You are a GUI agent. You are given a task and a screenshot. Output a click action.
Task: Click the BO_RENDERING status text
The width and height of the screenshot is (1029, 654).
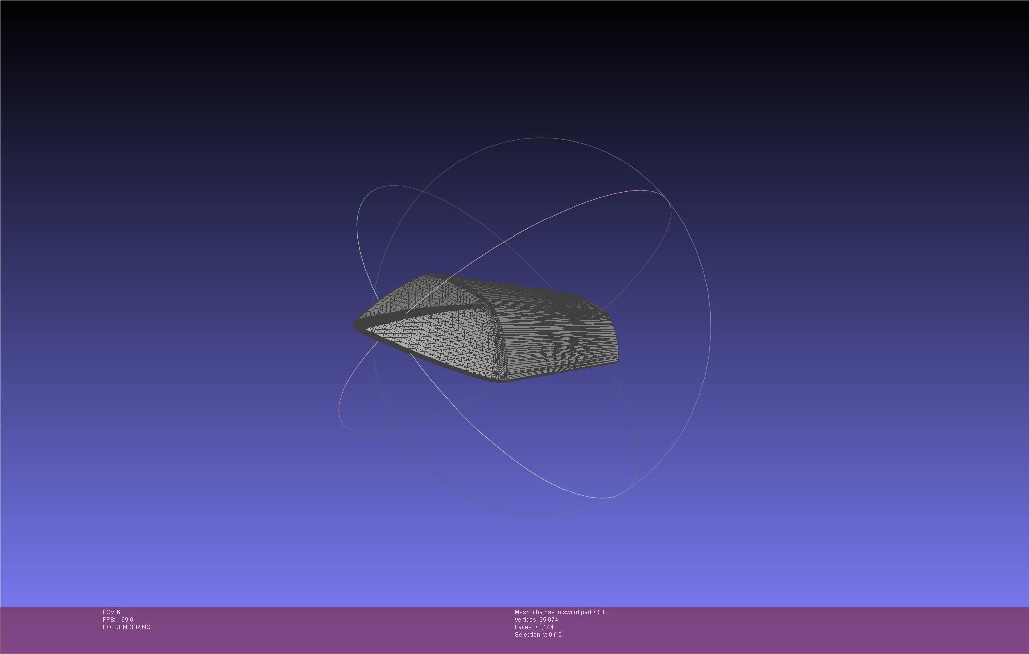click(126, 627)
